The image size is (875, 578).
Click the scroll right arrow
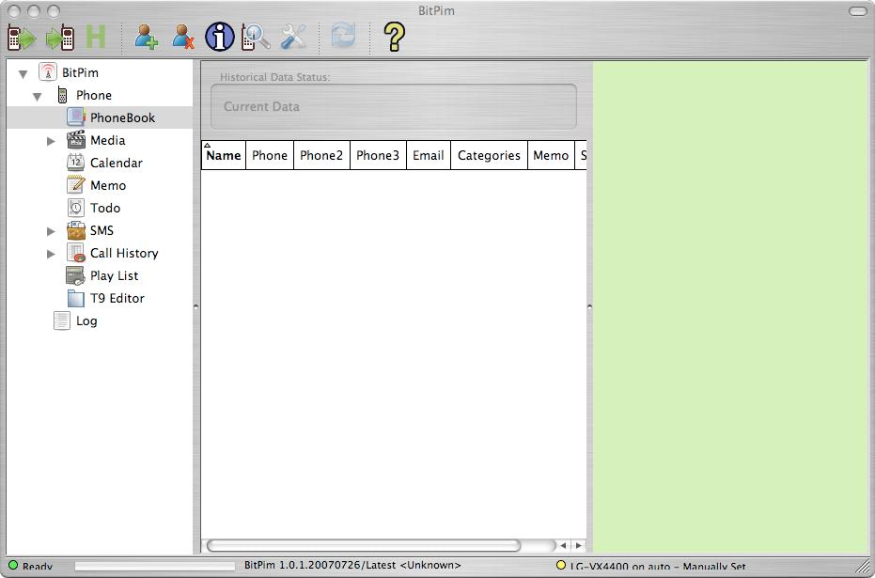pyautogui.click(x=579, y=545)
